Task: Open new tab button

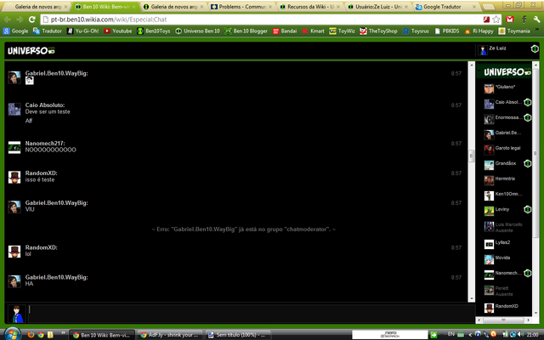Action: click(489, 7)
